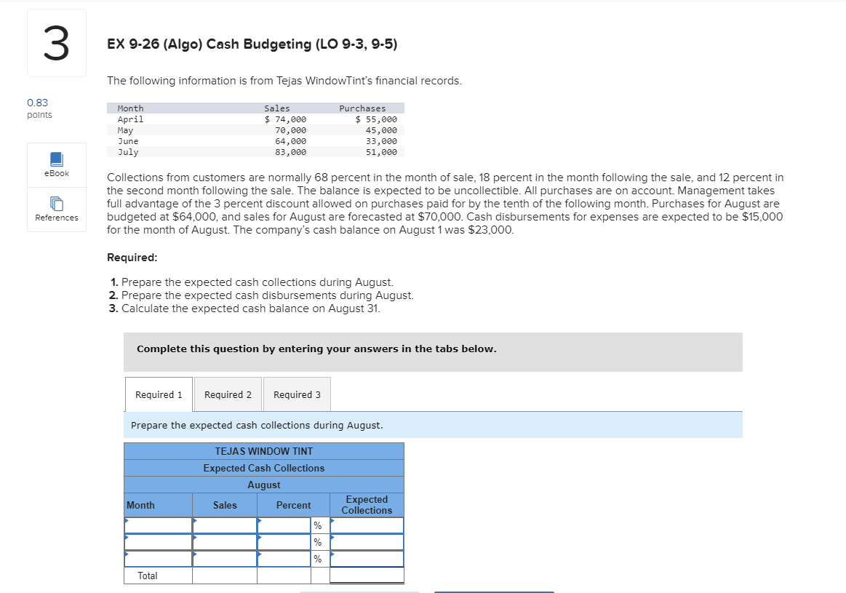Click third row Sales input cell
This screenshot has height=593, width=846.
[225, 559]
